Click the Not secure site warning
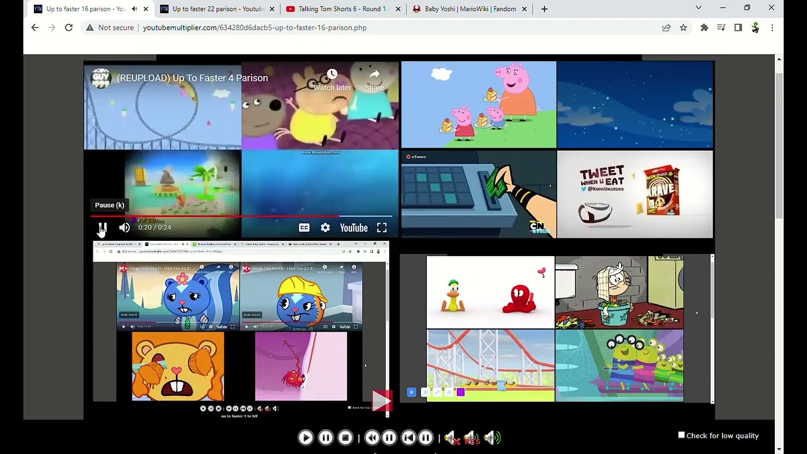This screenshot has height=454, width=807. 110,28
